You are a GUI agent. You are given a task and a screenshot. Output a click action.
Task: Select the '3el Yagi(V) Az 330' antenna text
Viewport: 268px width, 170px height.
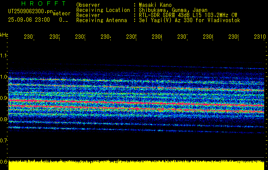pos(190,20)
